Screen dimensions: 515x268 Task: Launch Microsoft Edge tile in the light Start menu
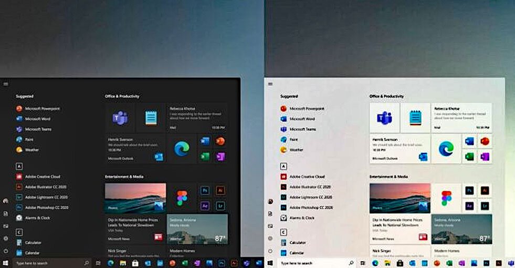tap(446, 149)
